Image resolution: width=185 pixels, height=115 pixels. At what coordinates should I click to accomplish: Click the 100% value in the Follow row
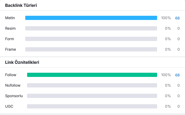166,75
